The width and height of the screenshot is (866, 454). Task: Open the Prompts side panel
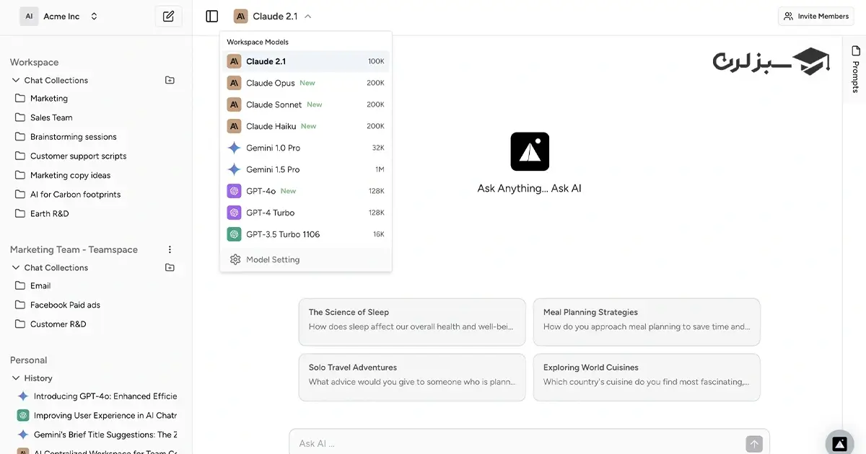pos(855,69)
